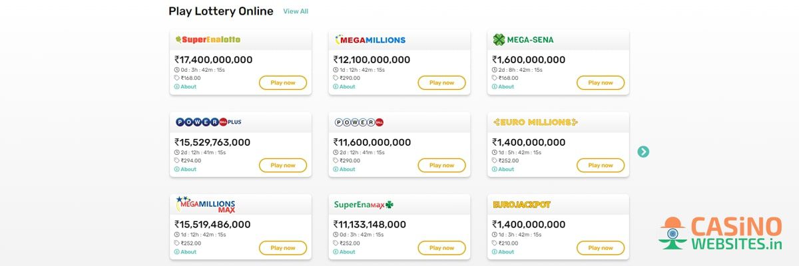
Task: Click the Mega-Sena clover logo
Action: point(499,40)
